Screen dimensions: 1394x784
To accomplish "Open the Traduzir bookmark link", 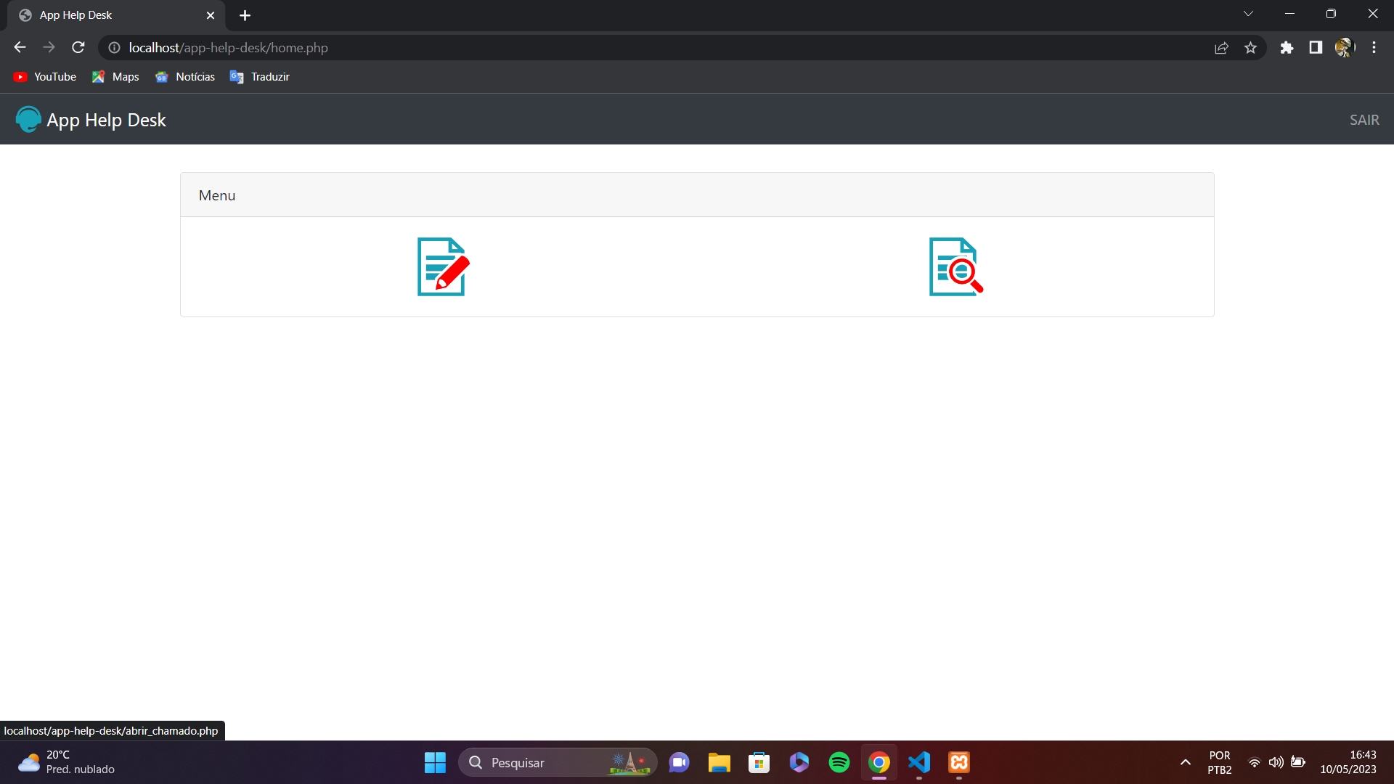I will [259, 76].
